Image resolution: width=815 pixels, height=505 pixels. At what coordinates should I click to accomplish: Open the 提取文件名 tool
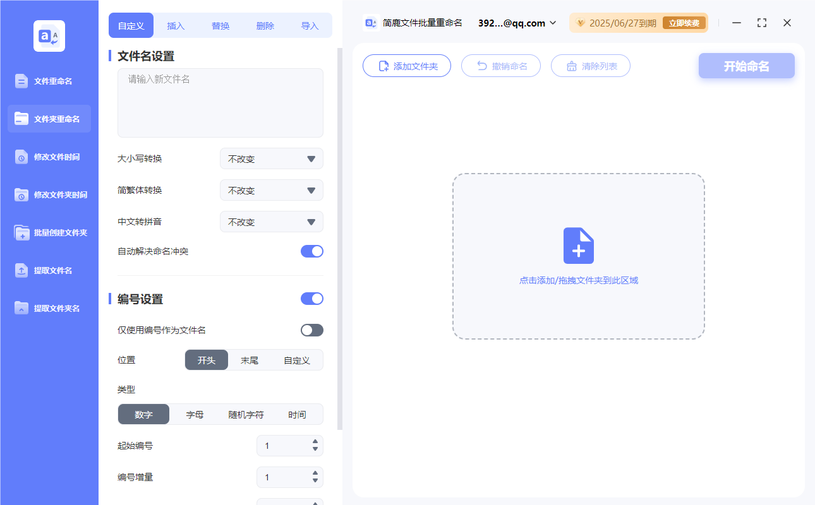pos(49,270)
